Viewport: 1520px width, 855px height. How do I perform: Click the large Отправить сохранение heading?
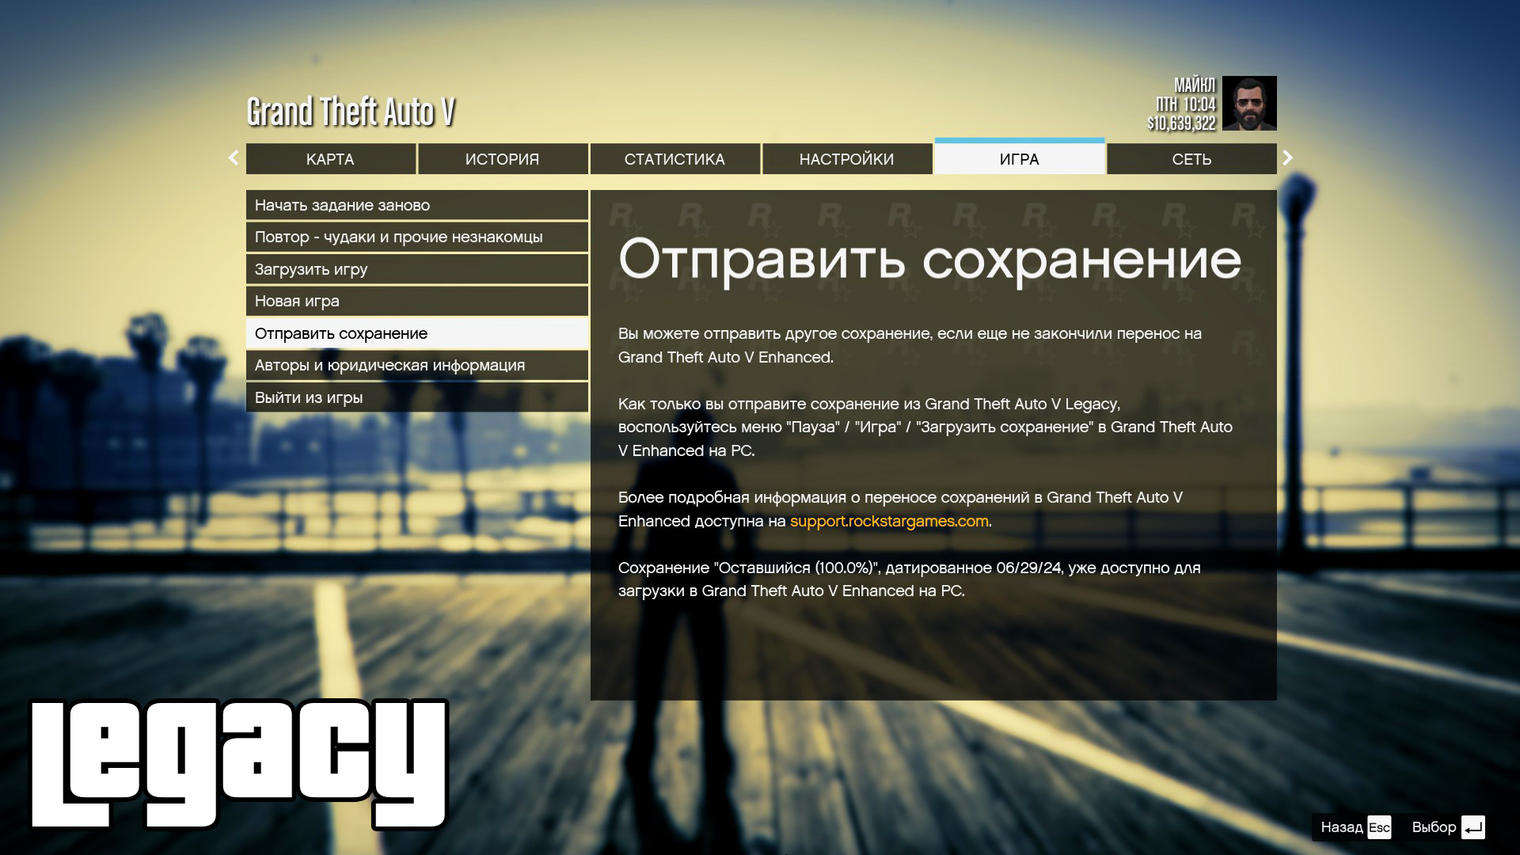pos(930,260)
